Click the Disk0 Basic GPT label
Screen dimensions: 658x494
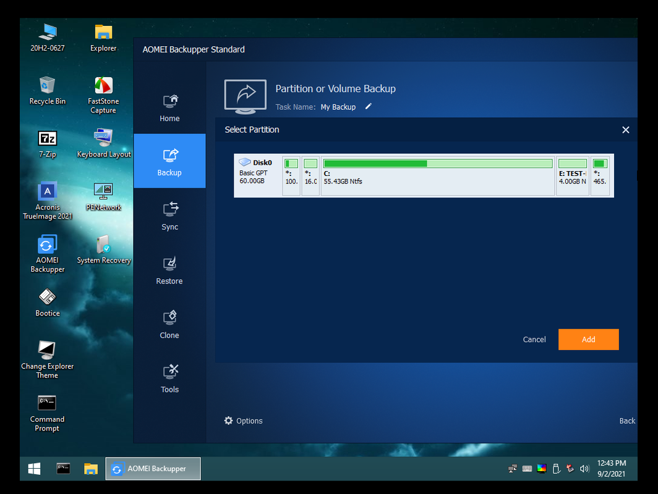click(x=256, y=172)
